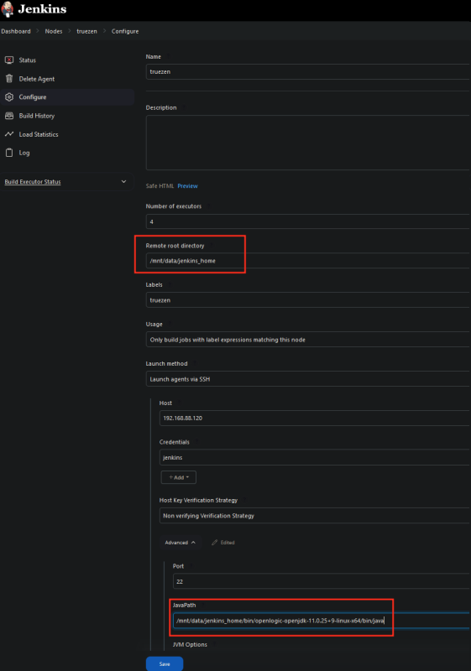Viewport: 471px width, 671px height.
Task: Click the Remote root directory field
Action: point(308,261)
